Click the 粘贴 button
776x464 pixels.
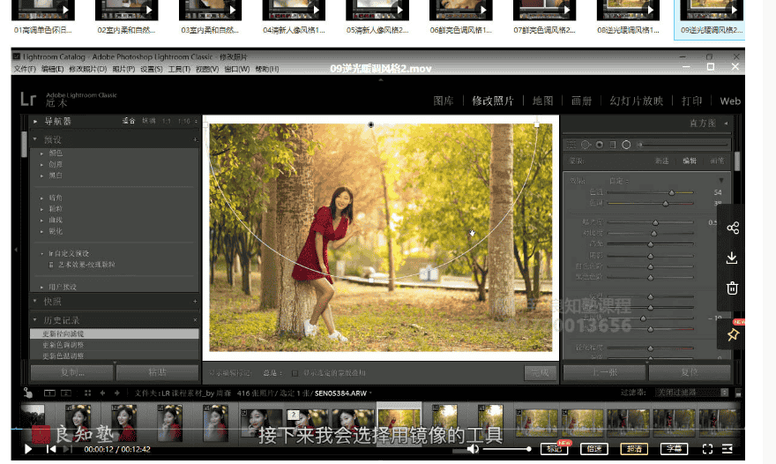tap(157, 372)
